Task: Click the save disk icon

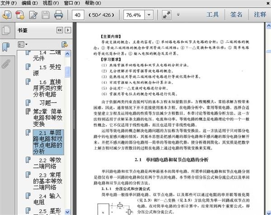Action: click(46, 15)
